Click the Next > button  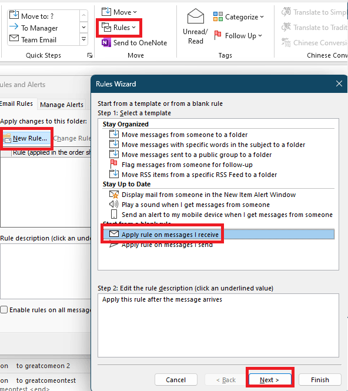pos(270,380)
